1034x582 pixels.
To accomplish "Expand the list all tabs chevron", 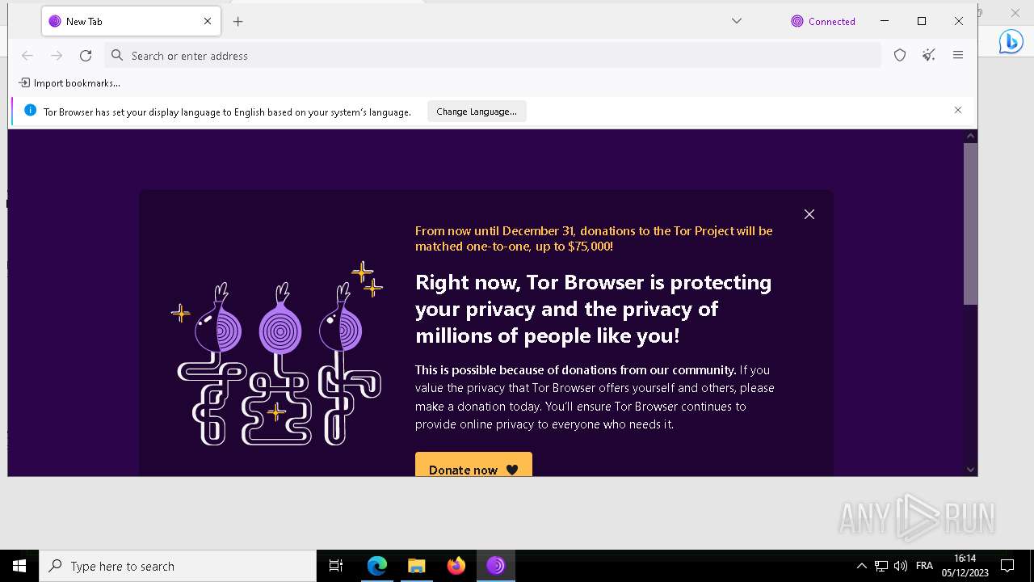I will pos(737,22).
